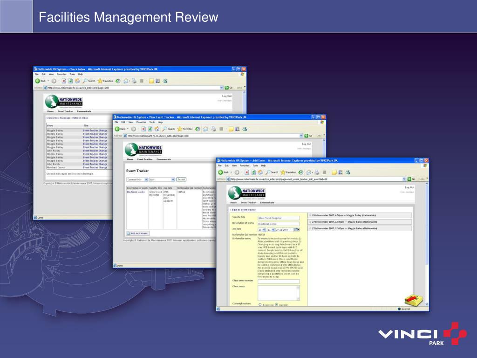Click Electrical works link in Event Tracker table

pyautogui.click(x=136, y=192)
